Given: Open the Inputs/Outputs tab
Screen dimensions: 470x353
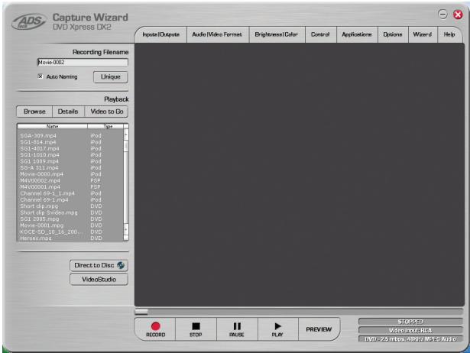Looking at the screenshot, I should tap(161, 34).
